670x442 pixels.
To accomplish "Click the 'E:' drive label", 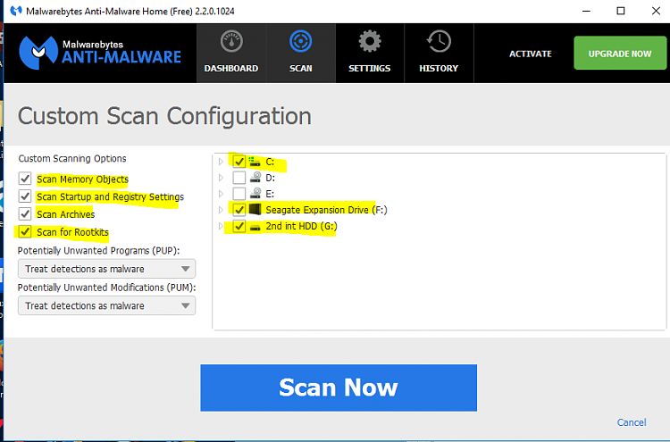I will click(x=270, y=194).
